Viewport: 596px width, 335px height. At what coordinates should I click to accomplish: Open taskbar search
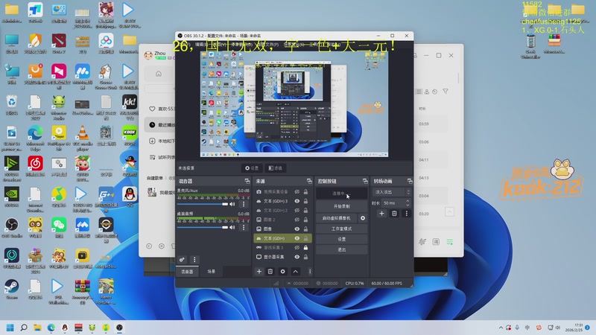(x=24, y=328)
